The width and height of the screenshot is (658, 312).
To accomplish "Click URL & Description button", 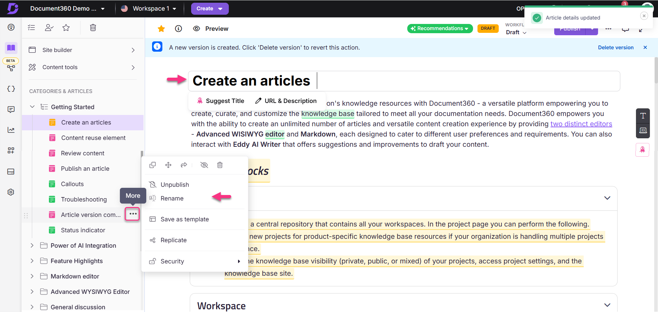I will [286, 101].
